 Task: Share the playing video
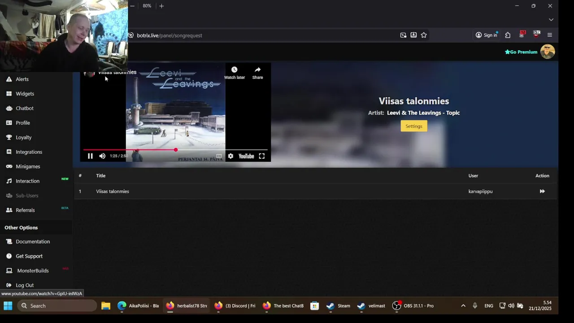tap(257, 73)
